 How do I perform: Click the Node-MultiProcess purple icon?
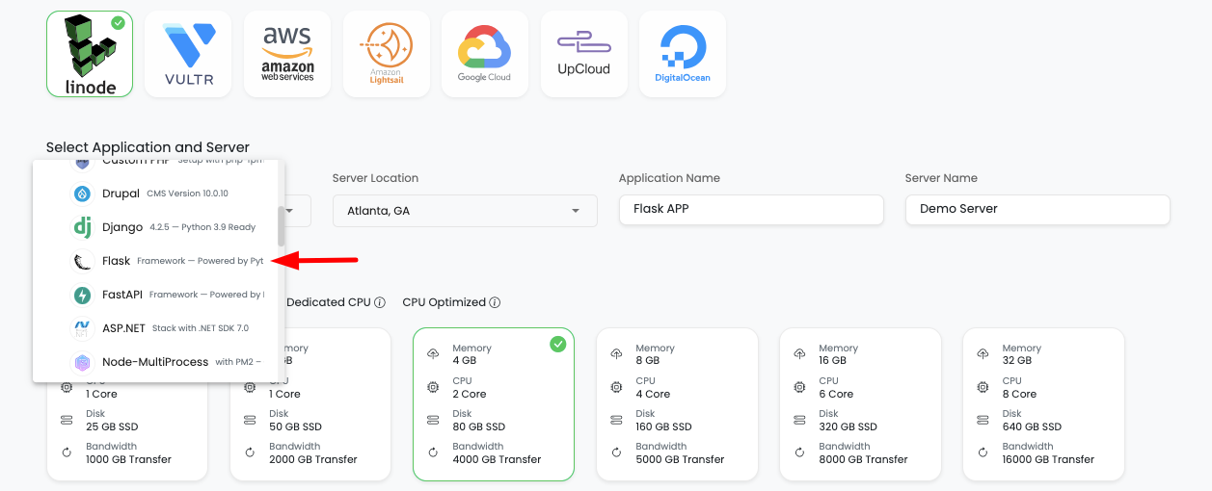(83, 362)
